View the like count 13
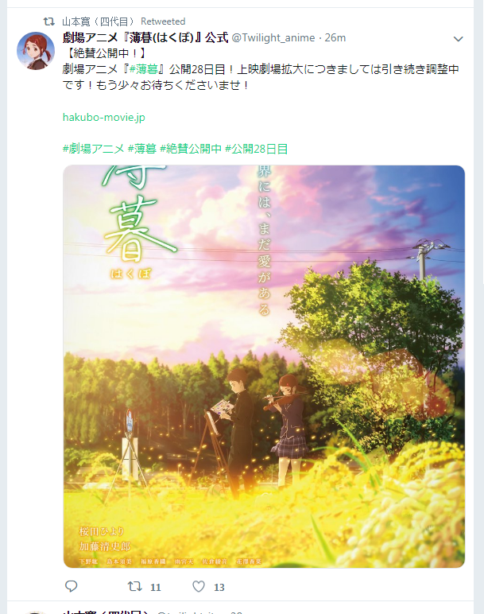The height and width of the screenshot is (614, 484). tap(219, 587)
